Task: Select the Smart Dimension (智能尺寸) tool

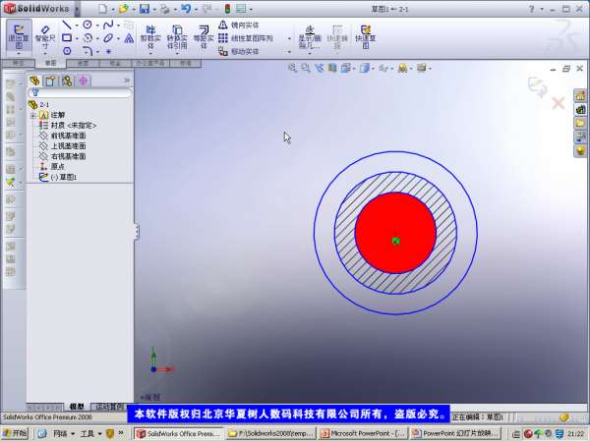Action: pos(45,37)
